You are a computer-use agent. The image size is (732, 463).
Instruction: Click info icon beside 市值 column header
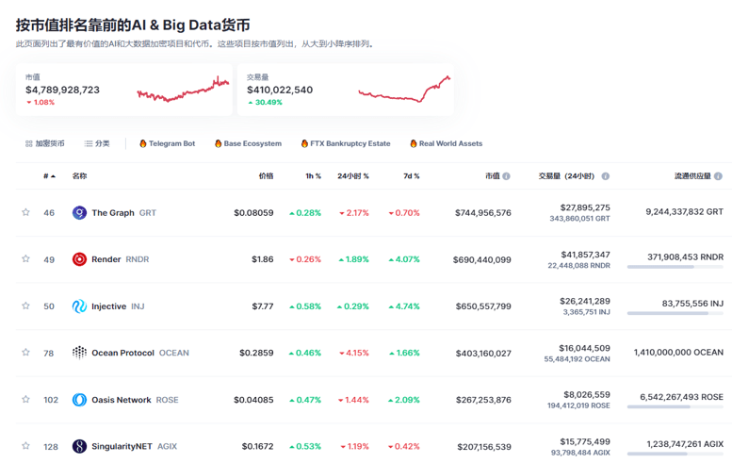[x=507, y=176]
